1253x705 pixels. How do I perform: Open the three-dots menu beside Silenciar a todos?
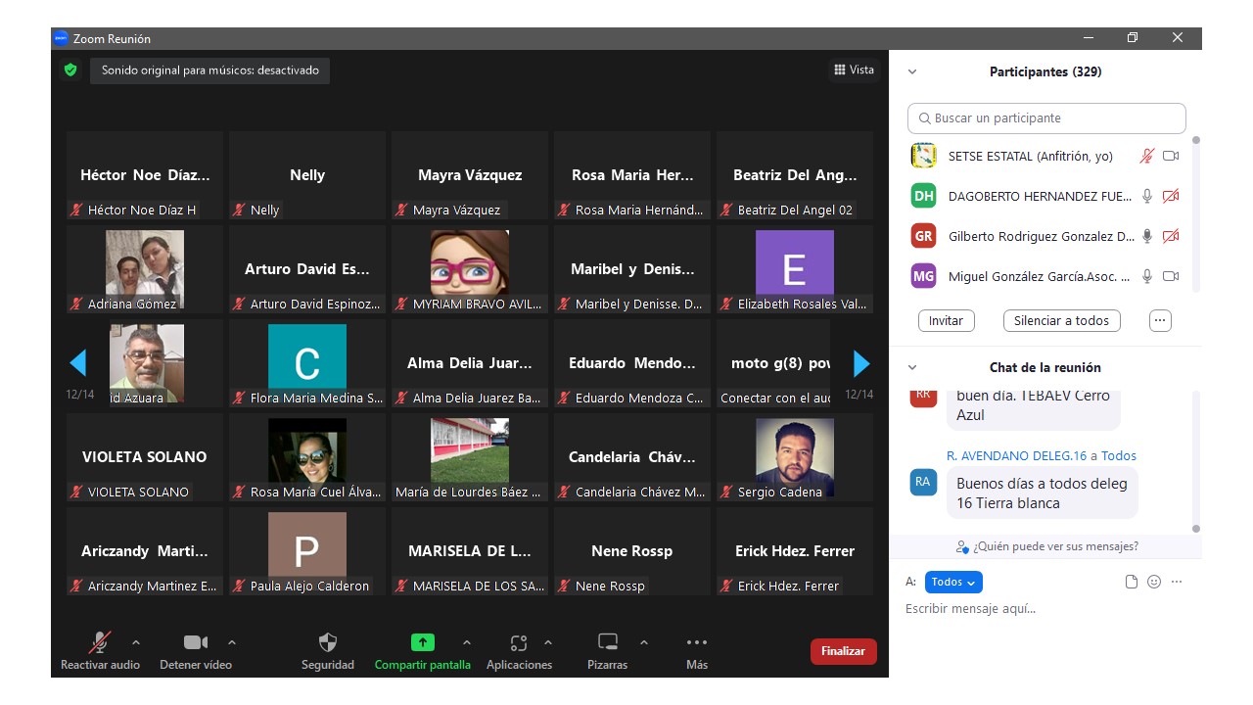pos(1160,320)
